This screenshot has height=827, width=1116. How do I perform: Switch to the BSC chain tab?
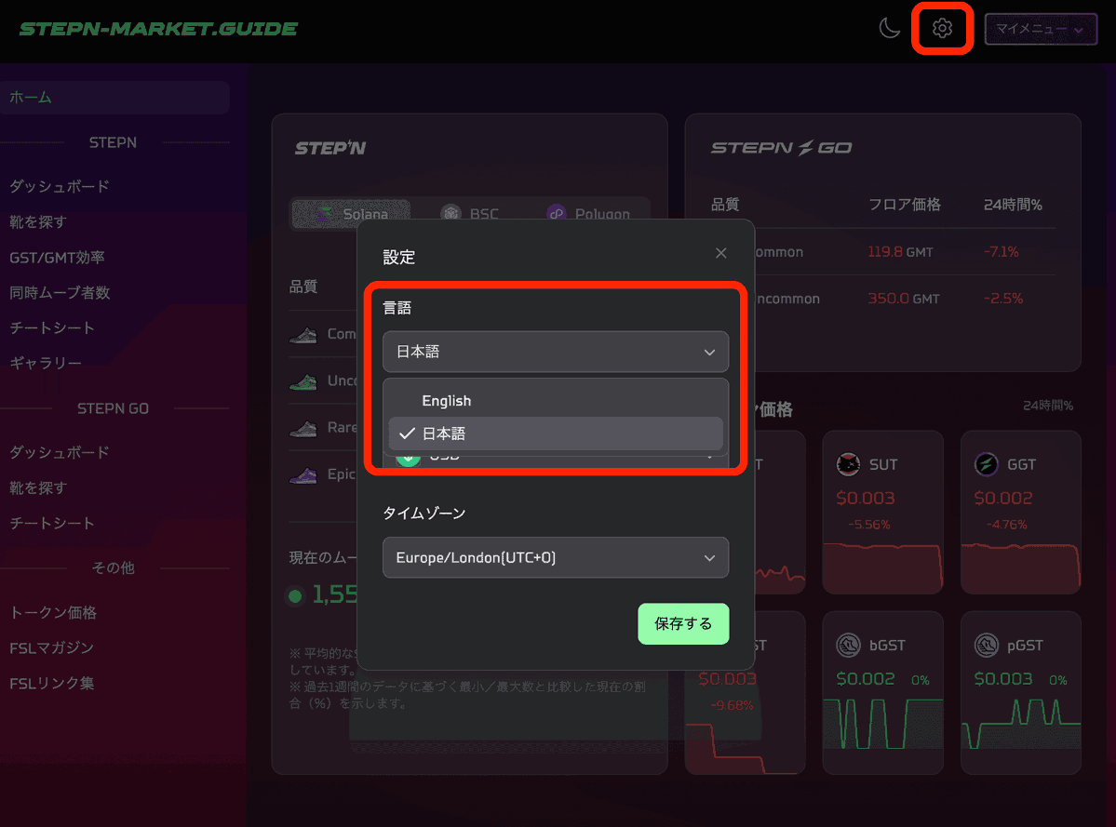click(470, 213)
